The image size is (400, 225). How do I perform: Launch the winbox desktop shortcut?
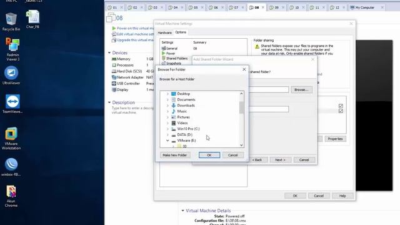[x=11, y=167]
